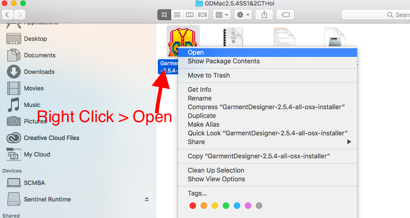Click the Devices sidebar heading
The image size is (410, 218).
point(12,171)
